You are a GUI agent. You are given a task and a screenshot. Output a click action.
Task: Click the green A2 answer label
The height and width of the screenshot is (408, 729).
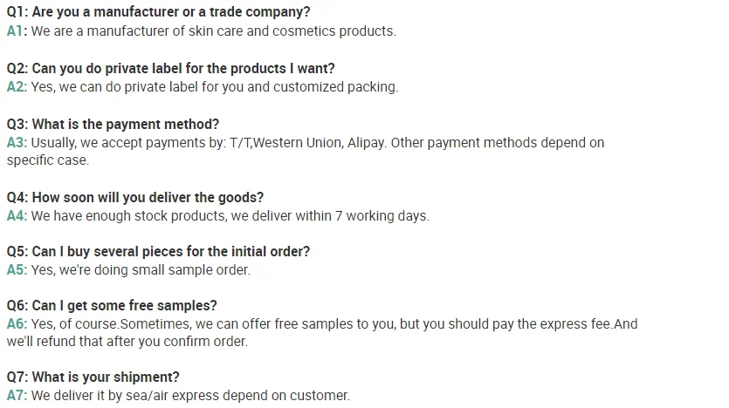(x=17, y=87)
